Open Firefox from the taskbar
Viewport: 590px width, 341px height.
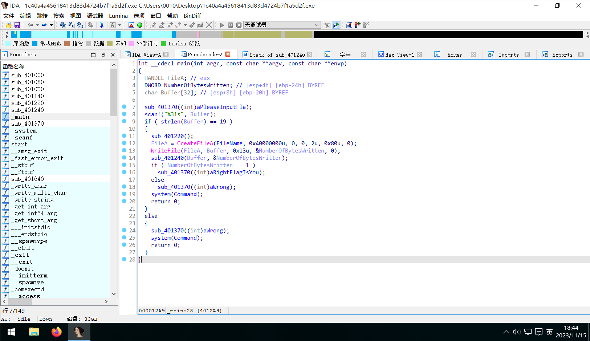point(57,332)
